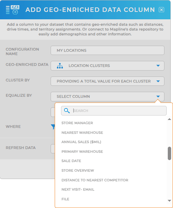Pick the Next Visit- Email option
Viewport: 173px width, 208px height.
(x=78, y=189)
